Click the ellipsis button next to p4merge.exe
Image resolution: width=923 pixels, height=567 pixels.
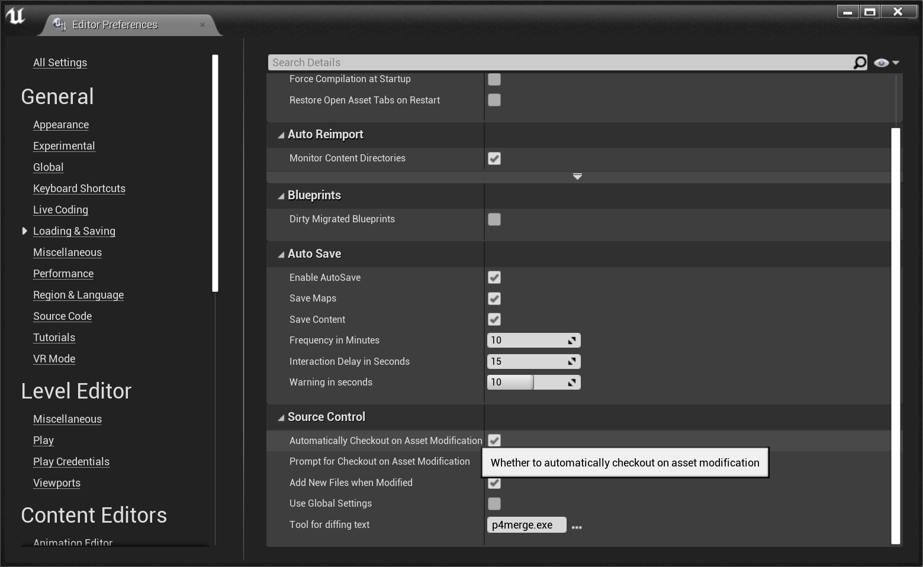[x=577, y=526]
